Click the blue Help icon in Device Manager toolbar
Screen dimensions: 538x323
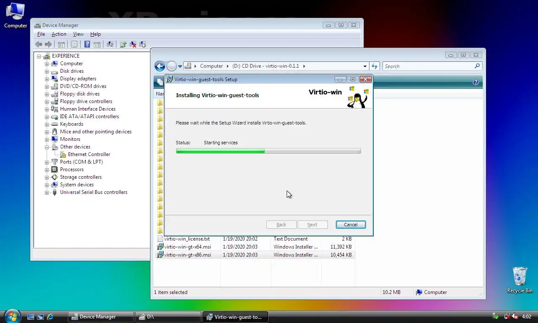click(87, 44)
